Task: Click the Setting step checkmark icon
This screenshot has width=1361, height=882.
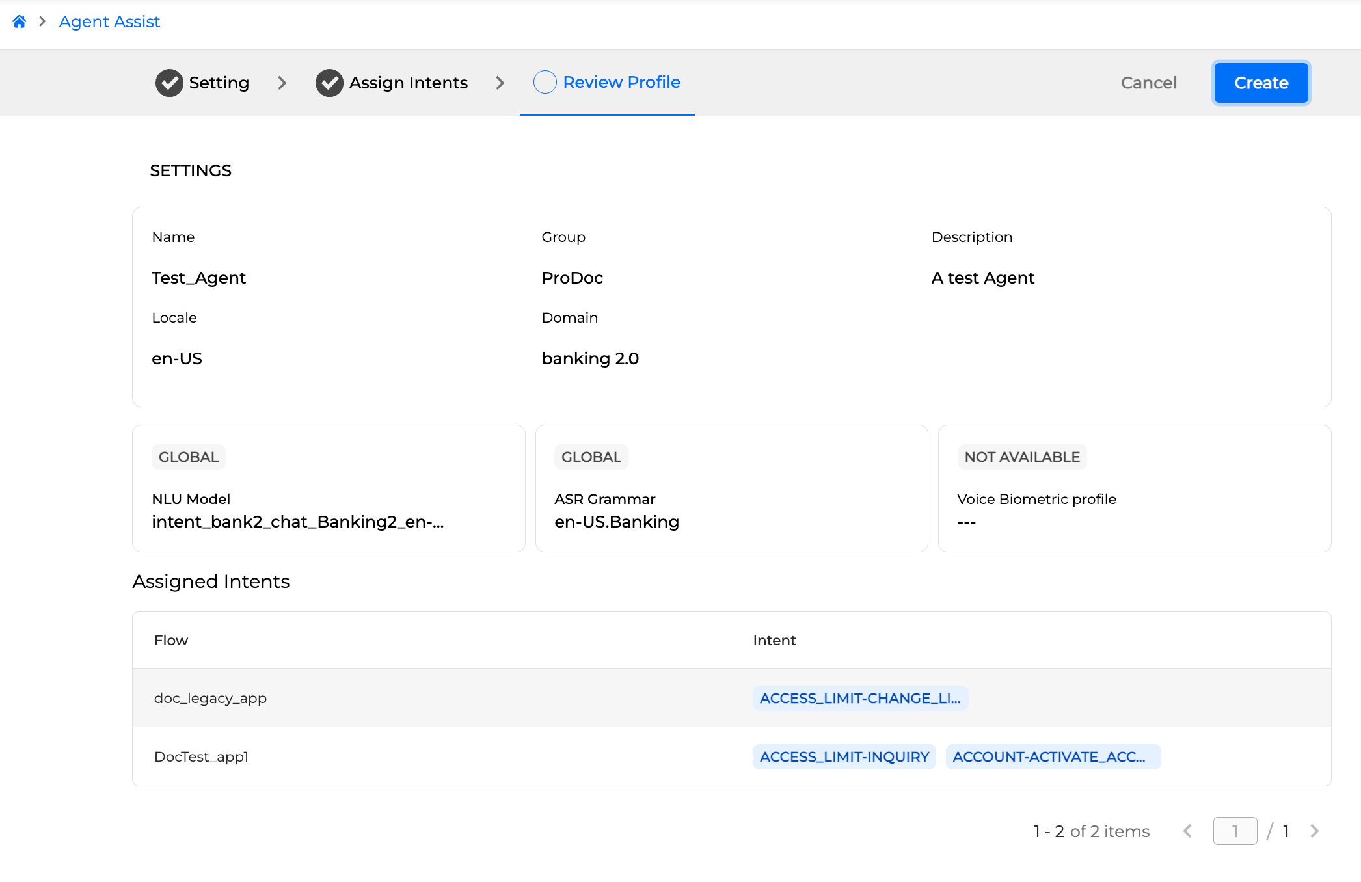Action: 169,83
